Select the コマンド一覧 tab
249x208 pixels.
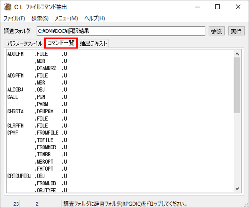pyautogui.click(x=61, y=43)
